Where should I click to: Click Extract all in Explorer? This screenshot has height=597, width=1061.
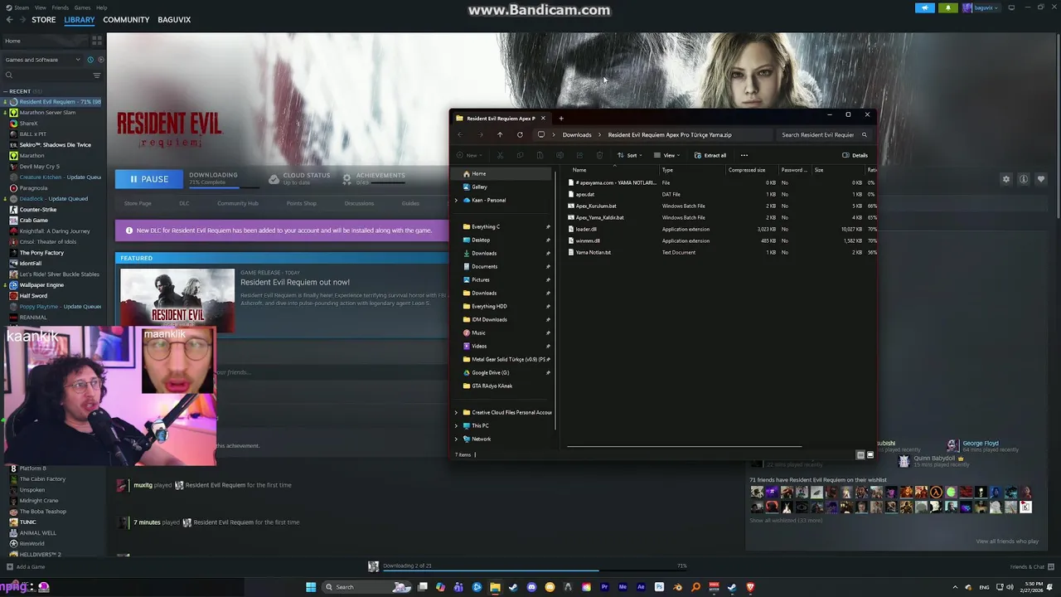(x=710, y=155)
